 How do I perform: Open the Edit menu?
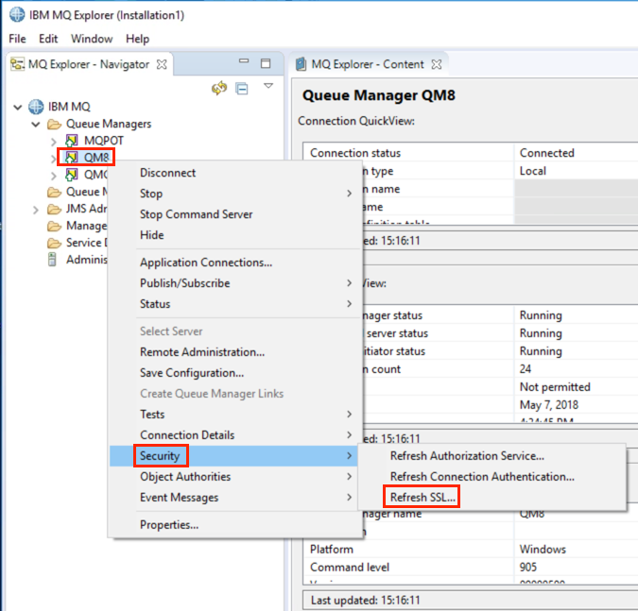[48, 39]
